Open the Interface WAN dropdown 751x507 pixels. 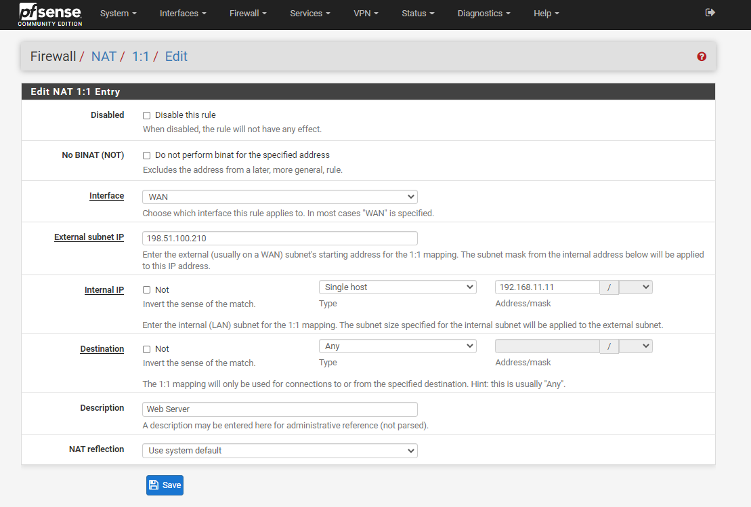pyautogui.click(x=280, y=197)
